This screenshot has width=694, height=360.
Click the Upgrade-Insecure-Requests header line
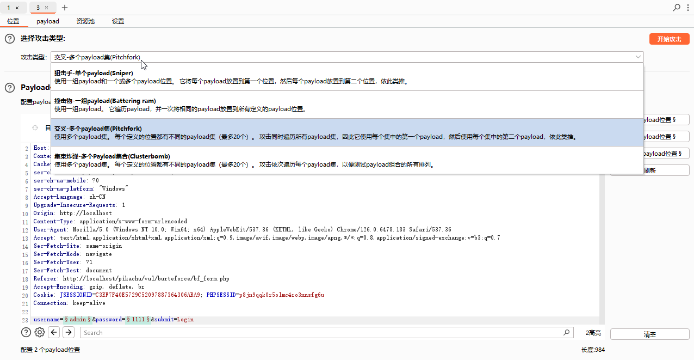point(79,205)
